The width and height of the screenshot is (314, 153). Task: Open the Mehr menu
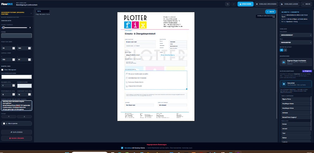(307, 4)
